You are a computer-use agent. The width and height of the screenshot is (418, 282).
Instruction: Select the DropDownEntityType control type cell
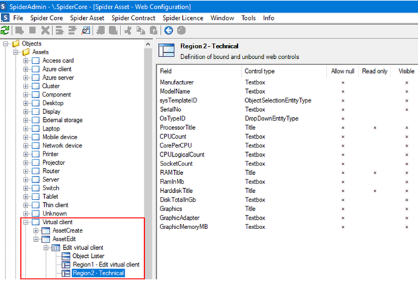[x=272, y=119]
